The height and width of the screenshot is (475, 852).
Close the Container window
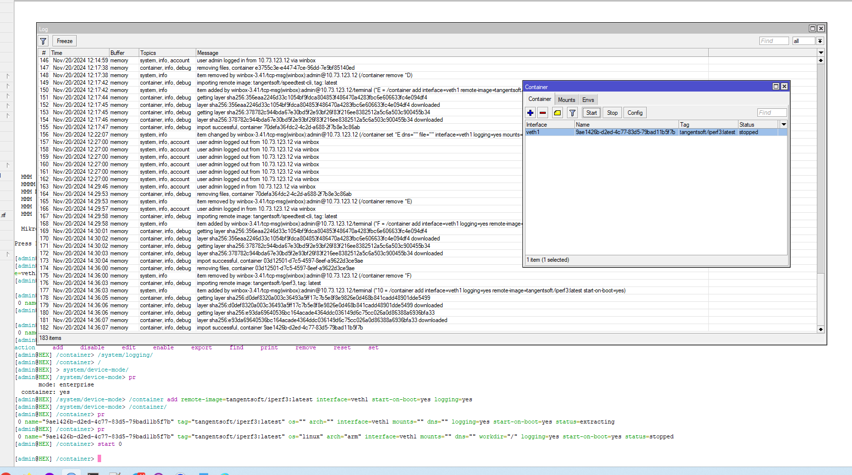(784, 87)
